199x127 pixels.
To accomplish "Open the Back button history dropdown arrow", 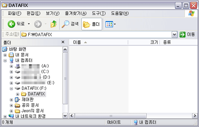I will click(x=29, y=24).
